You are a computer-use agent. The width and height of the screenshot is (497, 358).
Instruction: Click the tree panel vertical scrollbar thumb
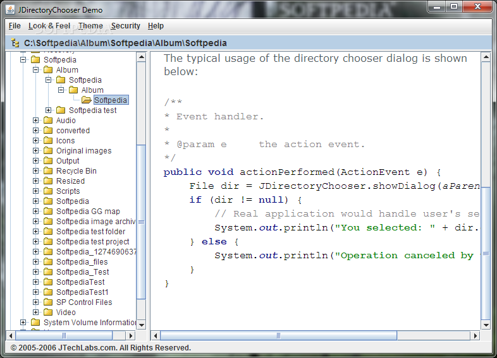point(142,222)
